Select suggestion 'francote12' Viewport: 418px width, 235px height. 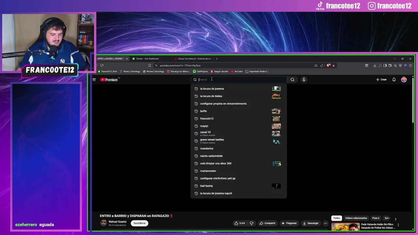tap(239, 119)
